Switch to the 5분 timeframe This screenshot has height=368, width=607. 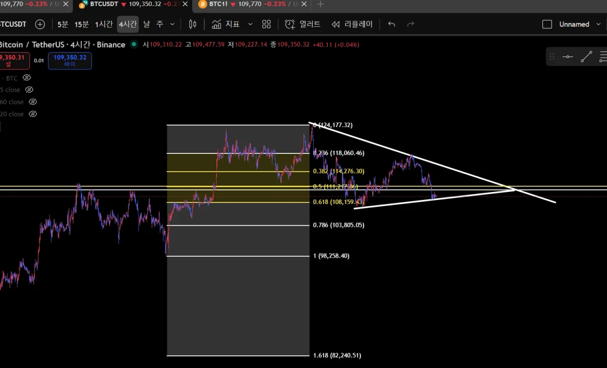pos(63,24)
